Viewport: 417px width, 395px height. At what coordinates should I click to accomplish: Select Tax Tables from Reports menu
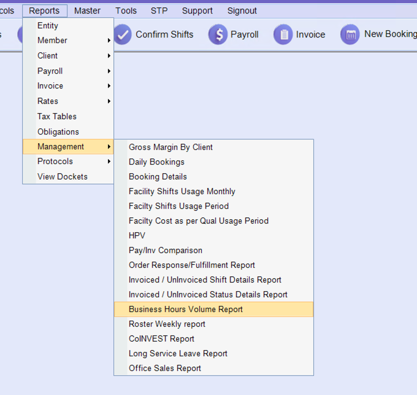point(57,117)
